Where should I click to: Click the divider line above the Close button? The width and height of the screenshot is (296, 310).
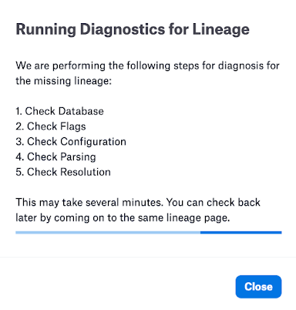148,257
